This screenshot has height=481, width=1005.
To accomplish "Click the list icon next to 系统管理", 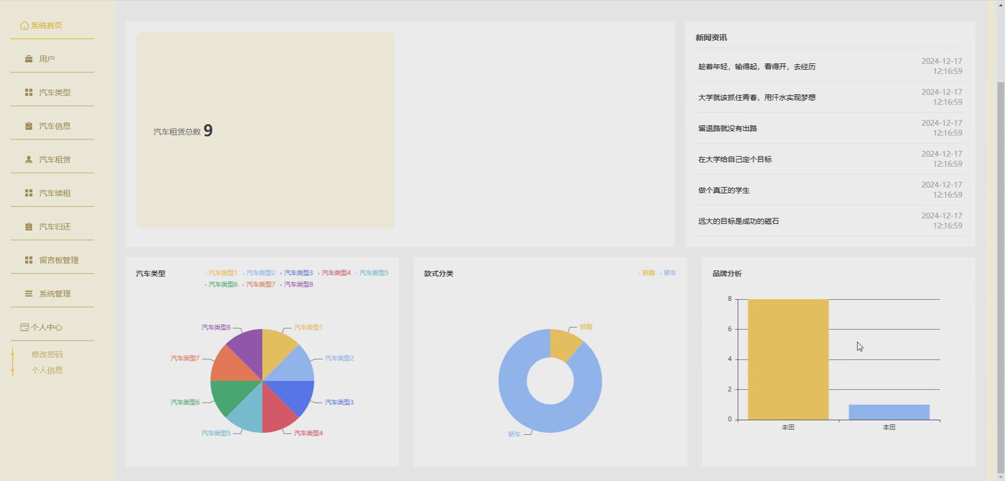I will tap(29, 293).
